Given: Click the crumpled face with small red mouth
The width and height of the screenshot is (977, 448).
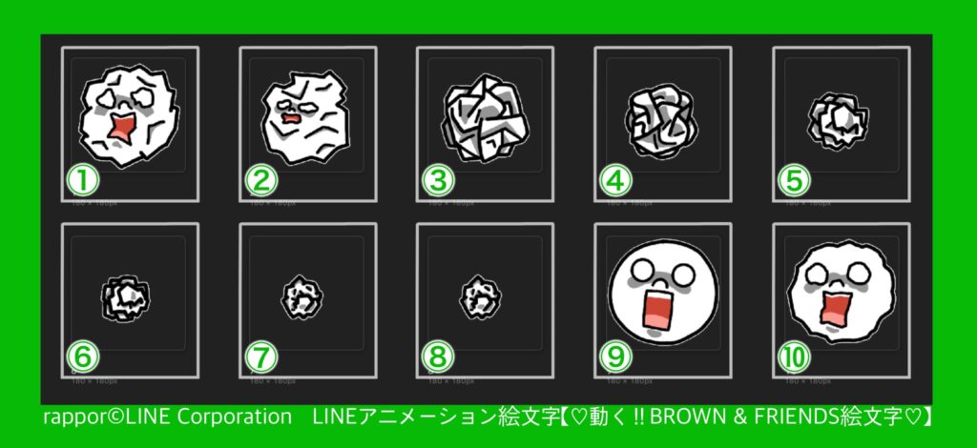Looking at the screenshot, I should tap(305, 117).
